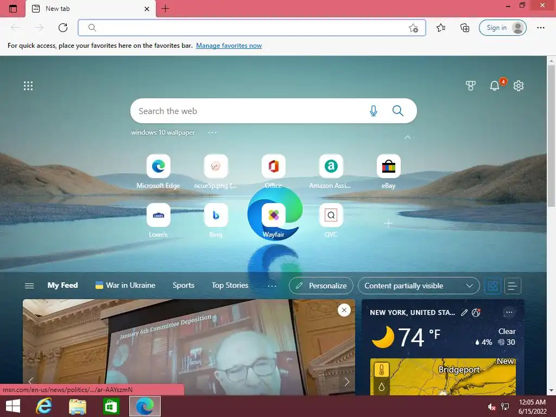556x417 pixels.
Task: Click Manage favorites now link
Action: (229, 46)
